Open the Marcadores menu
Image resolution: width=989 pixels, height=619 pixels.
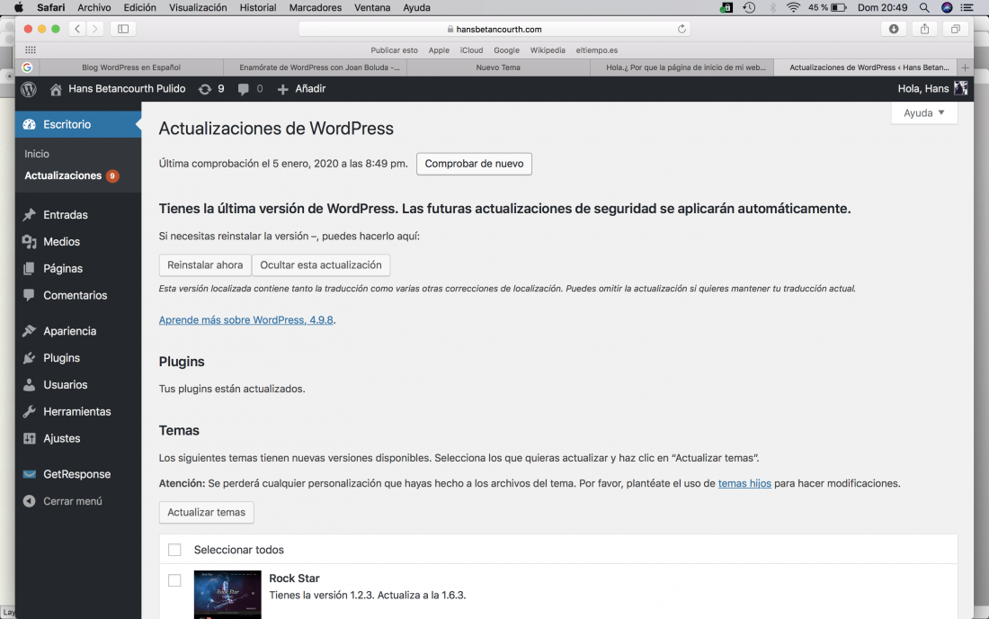click(x=315, y=7)
